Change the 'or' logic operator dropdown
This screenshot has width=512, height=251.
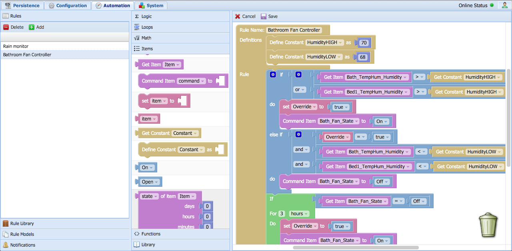coord(300,90)
